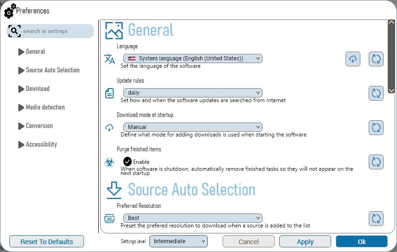Click the Apply button
The height and width of the screenshot is (252, 397).
point(305,242)
